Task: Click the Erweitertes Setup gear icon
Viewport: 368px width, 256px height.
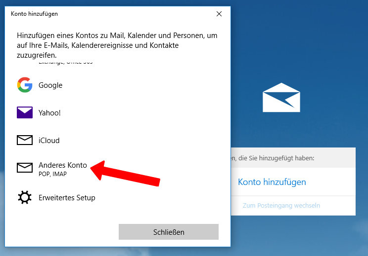Action: [x=25, y=197]
